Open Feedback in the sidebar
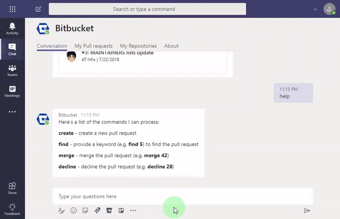This screenshot has width=340, height=219. click(12, 209)
